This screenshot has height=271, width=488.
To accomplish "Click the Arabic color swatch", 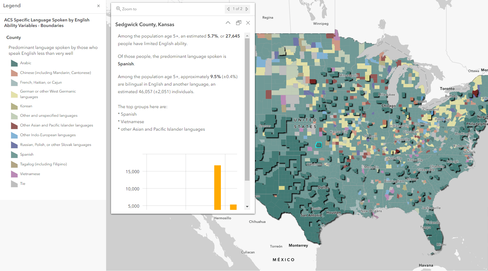I will tap(14, 63).
